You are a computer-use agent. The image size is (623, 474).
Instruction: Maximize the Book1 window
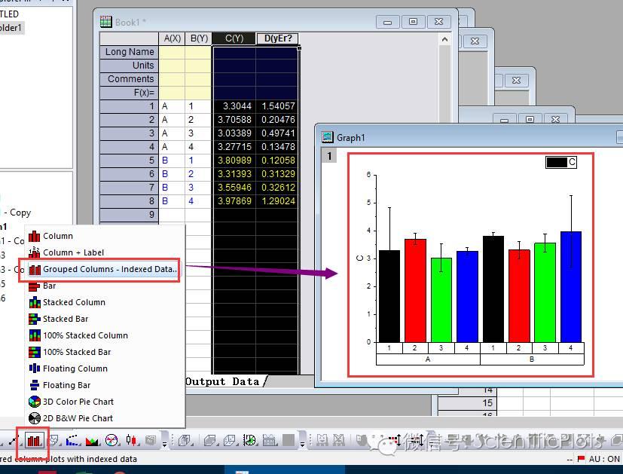coord(414,22)
